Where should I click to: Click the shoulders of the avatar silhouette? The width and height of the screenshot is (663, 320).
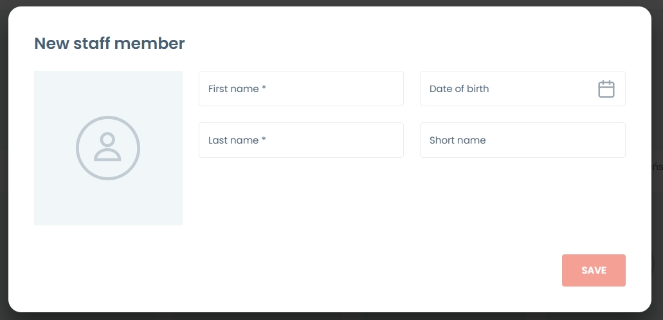pyautogui.click(x=108, y=155)
